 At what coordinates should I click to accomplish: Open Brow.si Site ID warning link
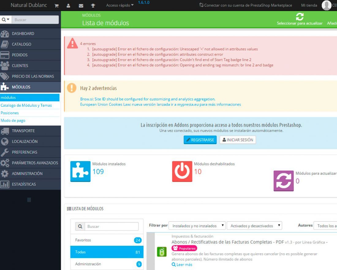pyautogui.click(x=148, y=99)
